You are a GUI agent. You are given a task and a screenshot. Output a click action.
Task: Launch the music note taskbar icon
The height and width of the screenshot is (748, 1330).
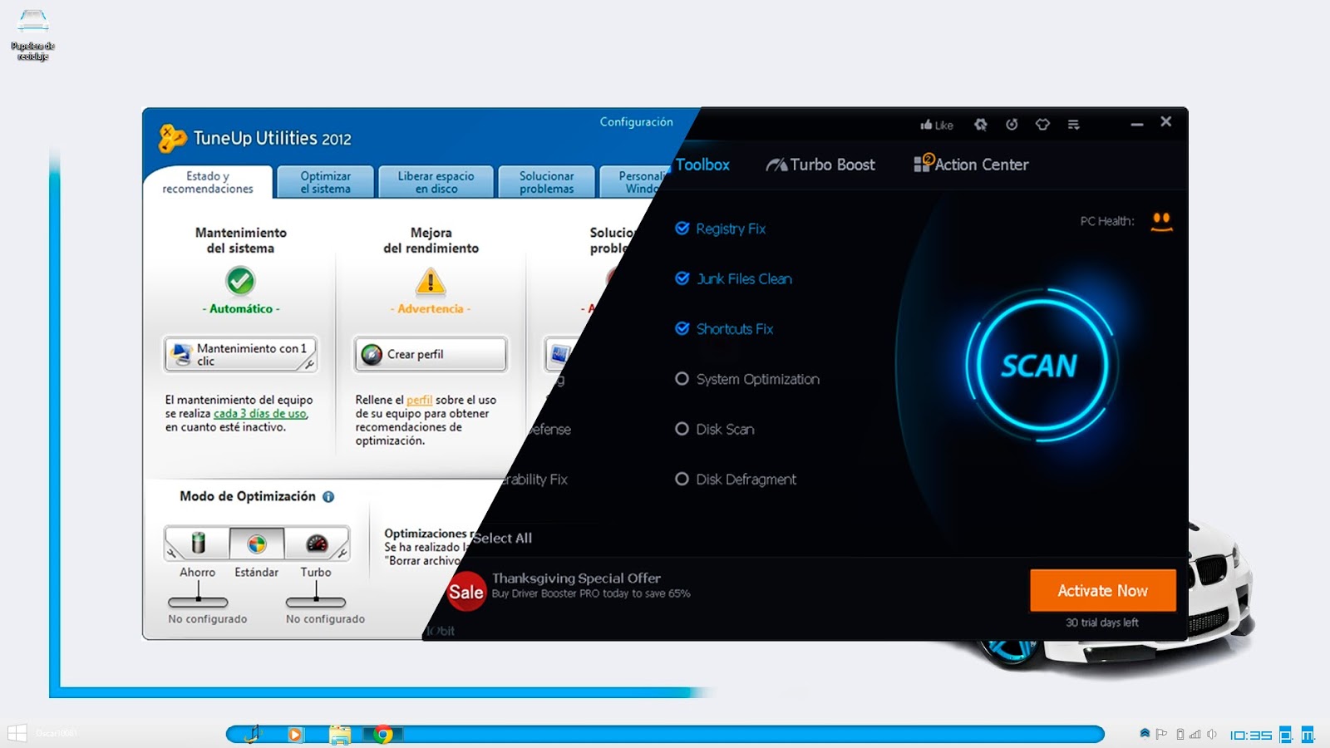click(x=253, y=733)
